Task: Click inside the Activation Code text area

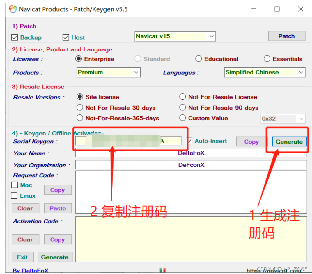Action: pyautogui.click(x=191, y=239)
